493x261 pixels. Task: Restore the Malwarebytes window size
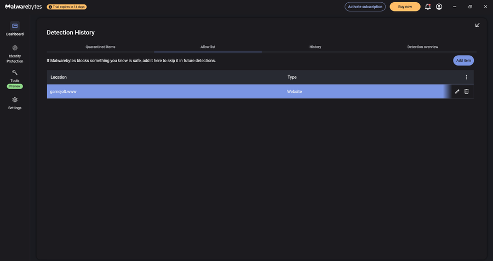click(470, 7)
